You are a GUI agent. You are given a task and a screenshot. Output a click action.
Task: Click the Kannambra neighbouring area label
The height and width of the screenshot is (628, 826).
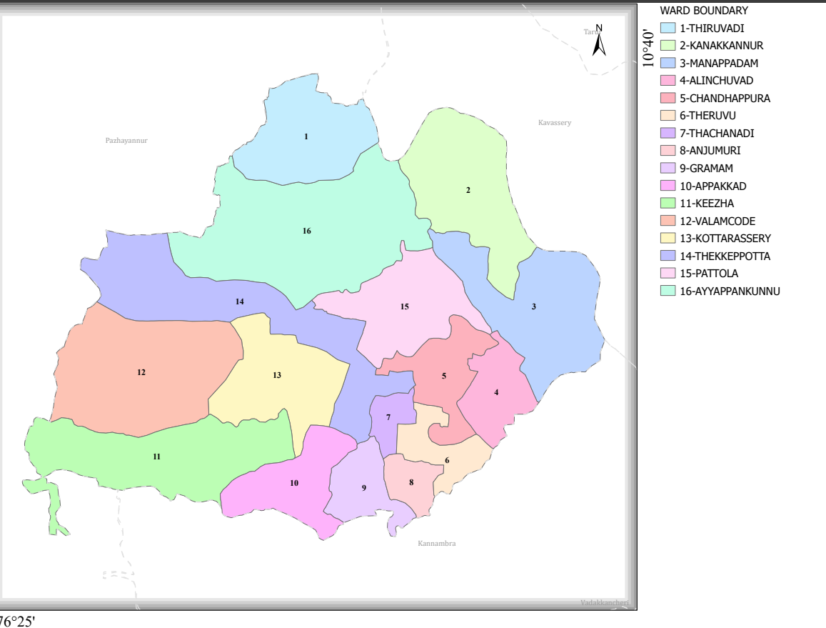tap(437, 543)
